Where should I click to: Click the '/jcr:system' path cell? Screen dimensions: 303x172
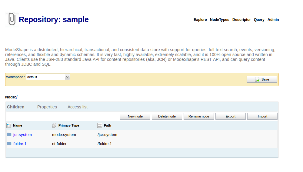point(107,135)
